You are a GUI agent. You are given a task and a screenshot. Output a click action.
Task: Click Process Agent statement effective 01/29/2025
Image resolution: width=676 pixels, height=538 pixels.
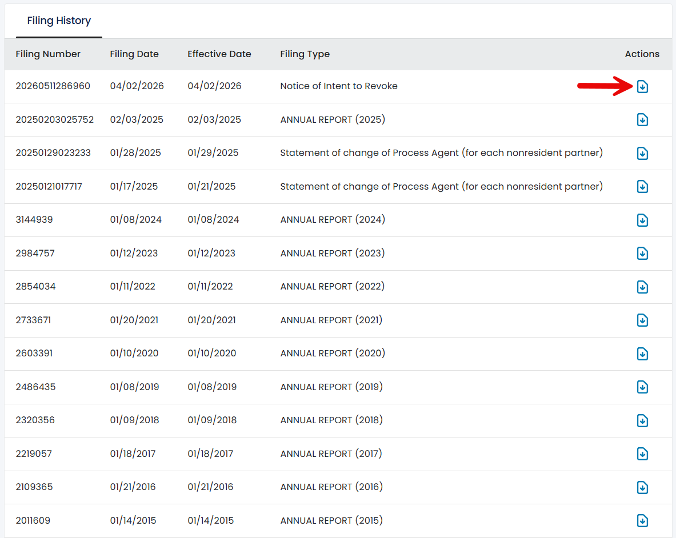tap(442, 152)
